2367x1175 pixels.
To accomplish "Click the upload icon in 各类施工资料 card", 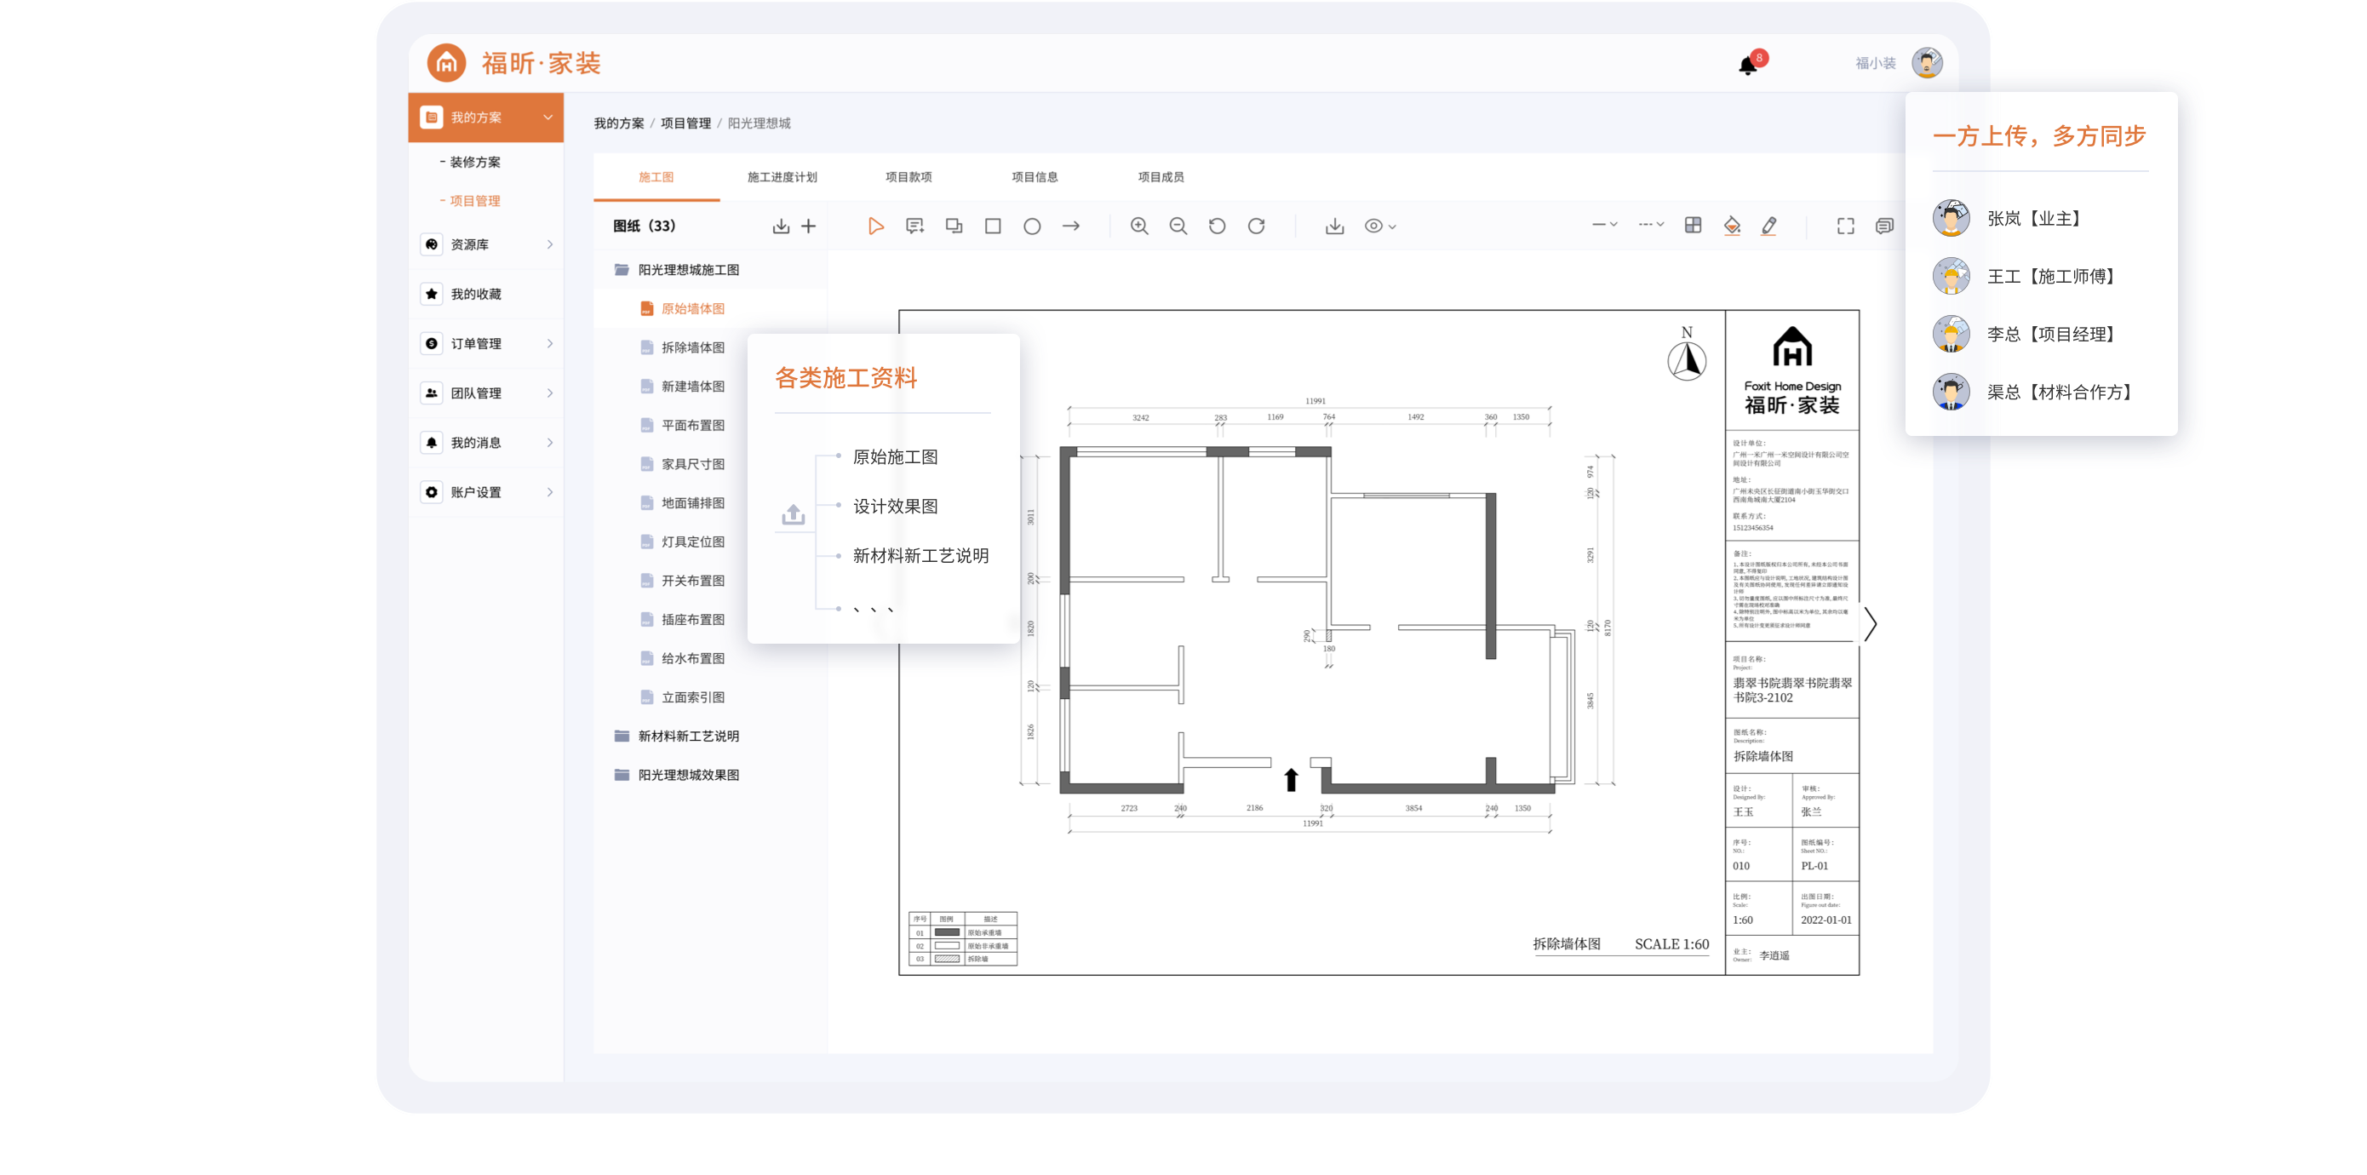I will (793, 515).
